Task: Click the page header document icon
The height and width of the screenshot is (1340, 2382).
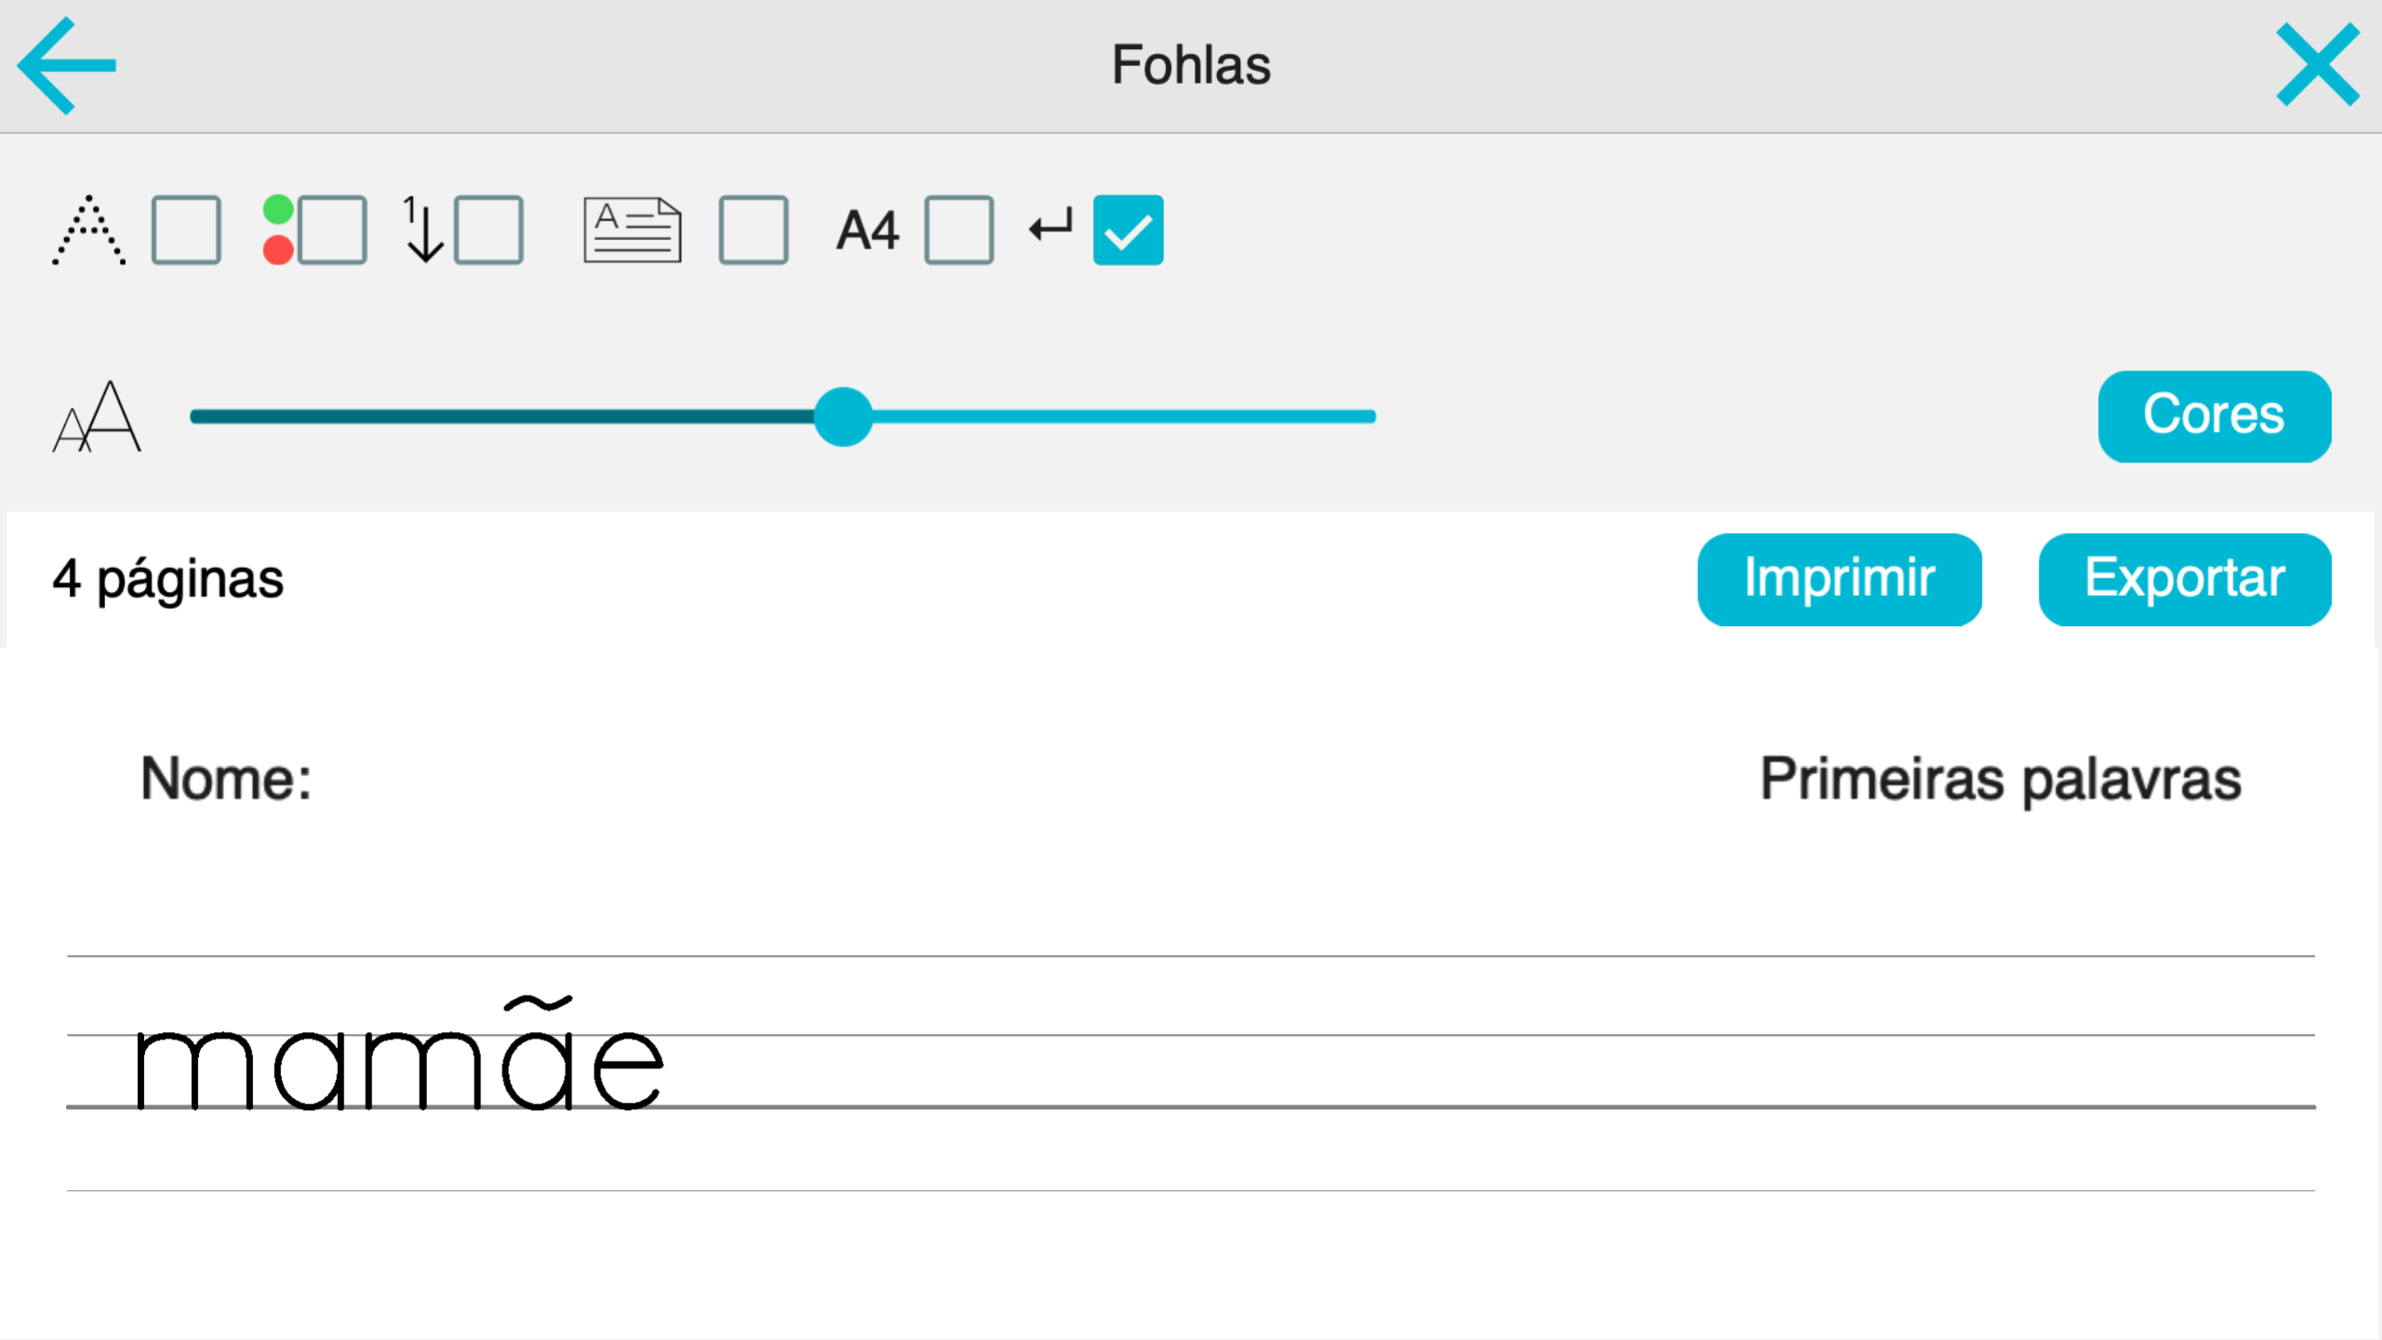Action: [633, 230]
